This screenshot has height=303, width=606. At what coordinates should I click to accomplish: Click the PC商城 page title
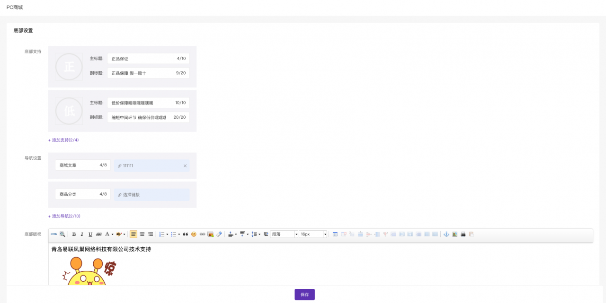(x=15, y=8)
